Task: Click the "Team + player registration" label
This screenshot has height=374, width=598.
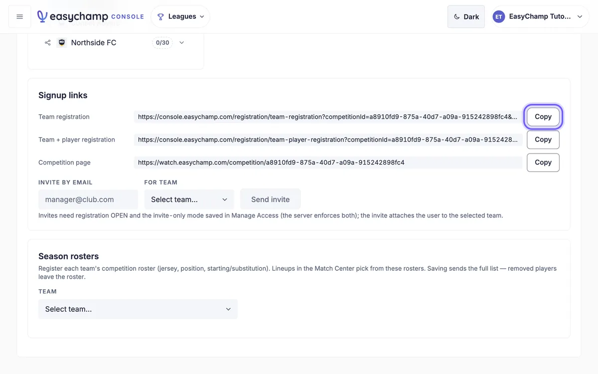Action: coord(77,140)
